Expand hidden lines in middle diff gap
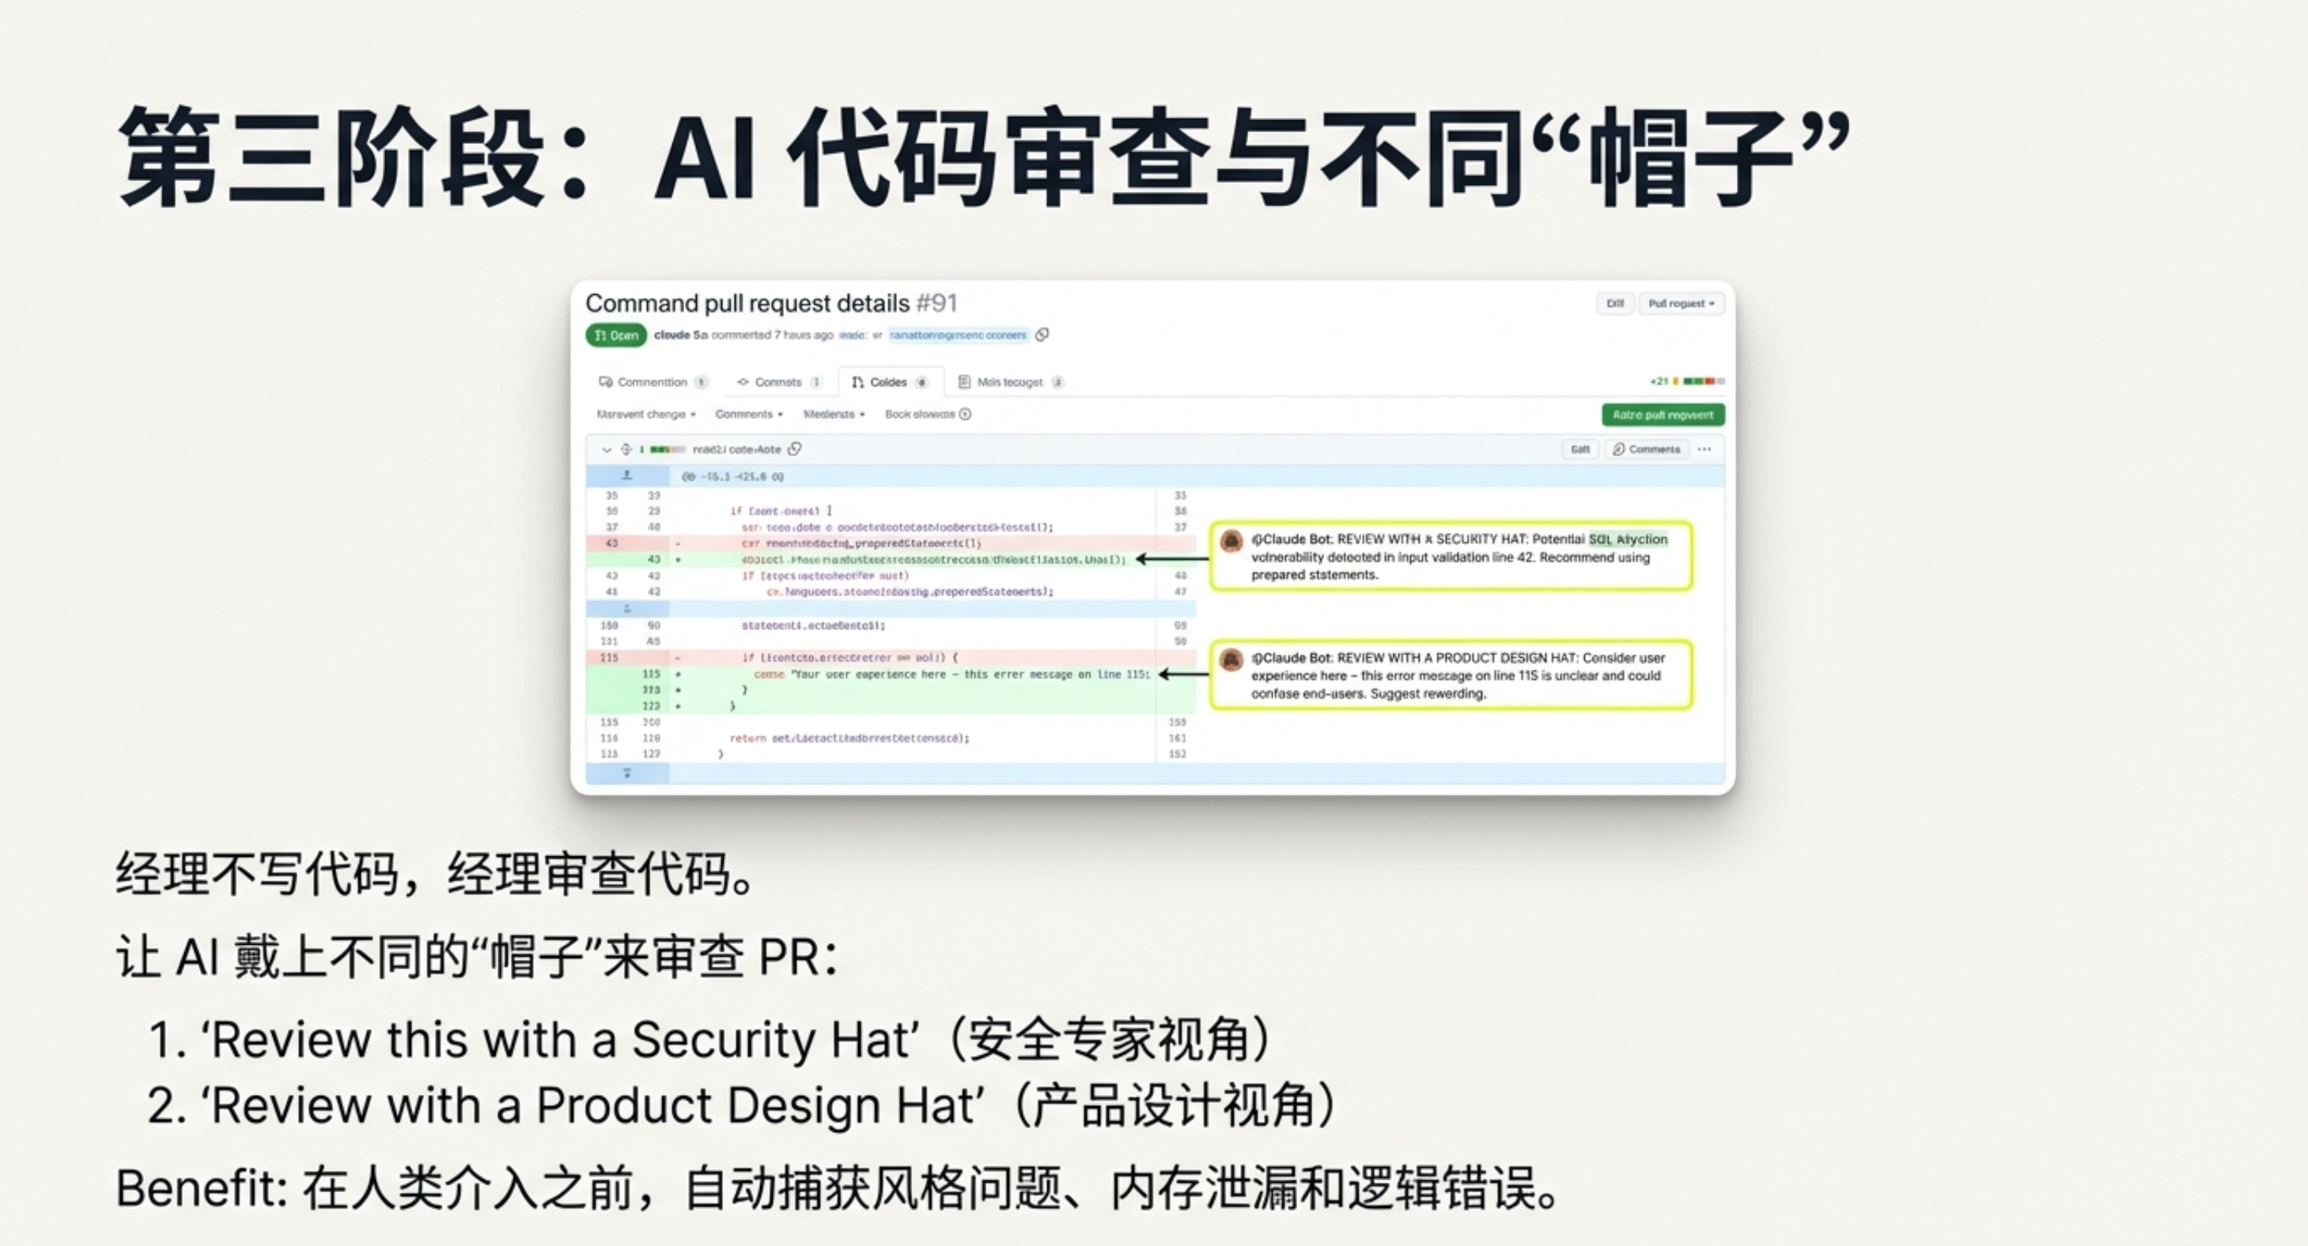 coord(626,608)
